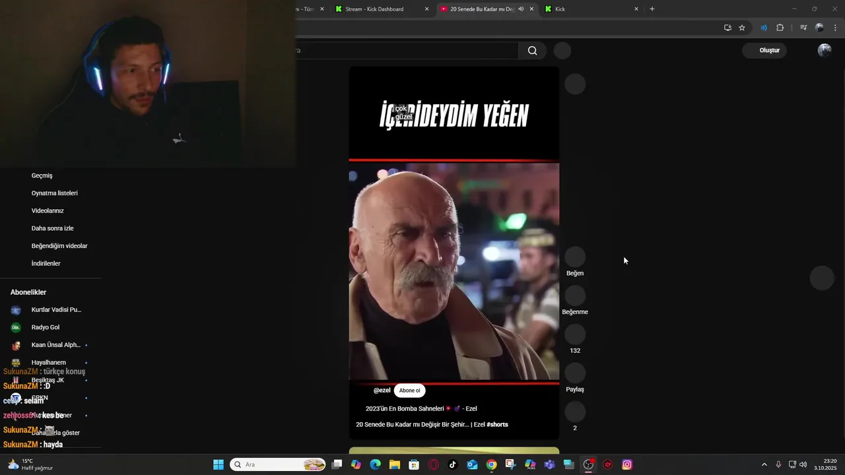Screen dimensions: 845x475
Task: Show hidden system tray icons chevron
Action: tap(764, 464)
